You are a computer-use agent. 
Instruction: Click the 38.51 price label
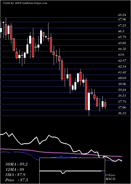(122, 95)
